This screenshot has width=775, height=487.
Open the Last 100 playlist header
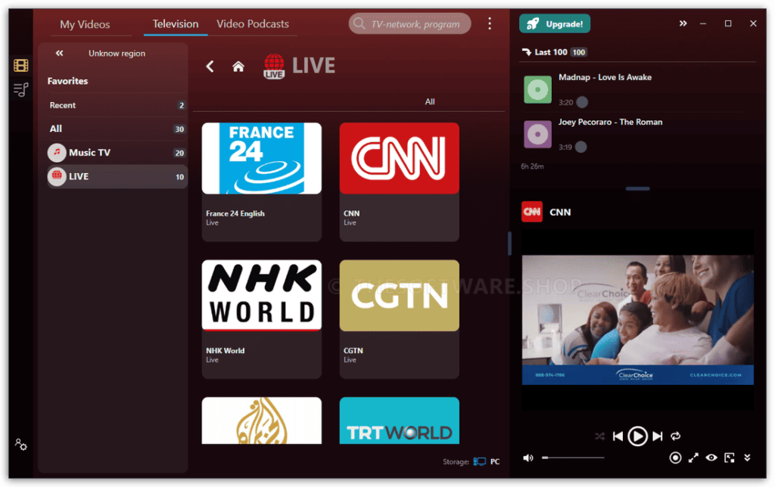553,52
